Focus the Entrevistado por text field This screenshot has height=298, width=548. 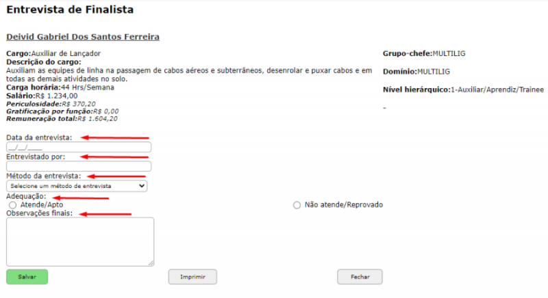[x=78, y=166]
